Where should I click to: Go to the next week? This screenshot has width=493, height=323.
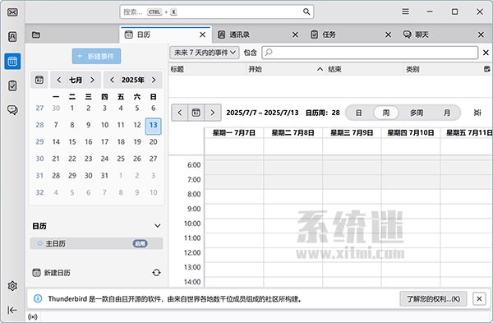click(x=213, y=113)
